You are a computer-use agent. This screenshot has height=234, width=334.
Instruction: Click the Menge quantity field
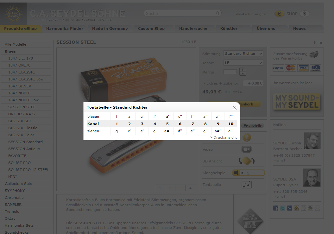pyautogui.click(x=230, y=72)
